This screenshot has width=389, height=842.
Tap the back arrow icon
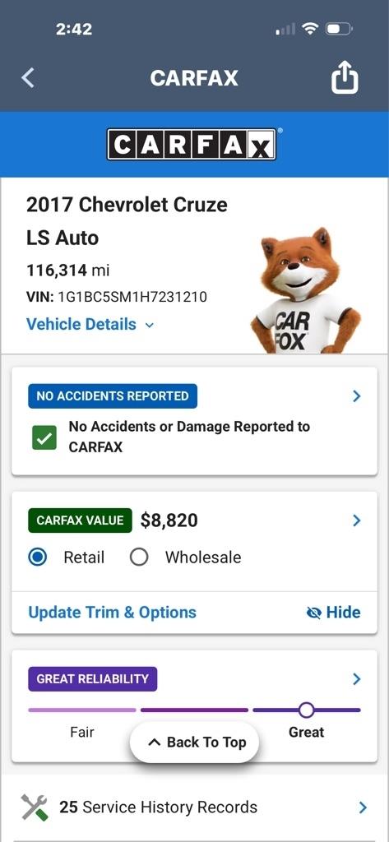(x=28, y=78)
